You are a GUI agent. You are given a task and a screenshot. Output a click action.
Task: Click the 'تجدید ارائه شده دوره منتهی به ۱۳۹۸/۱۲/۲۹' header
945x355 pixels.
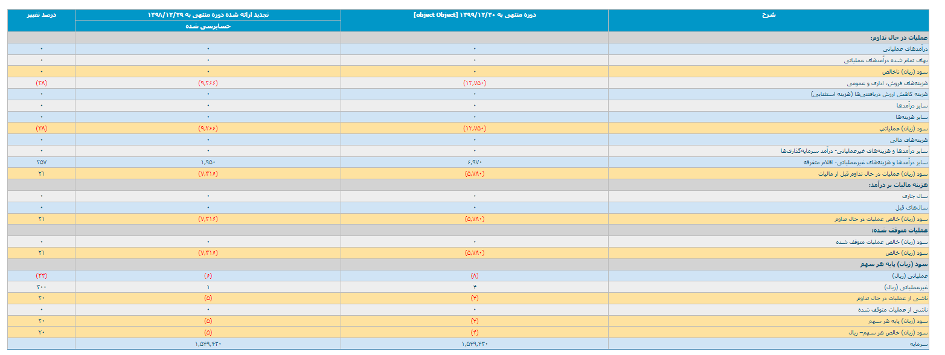point(208,14)
